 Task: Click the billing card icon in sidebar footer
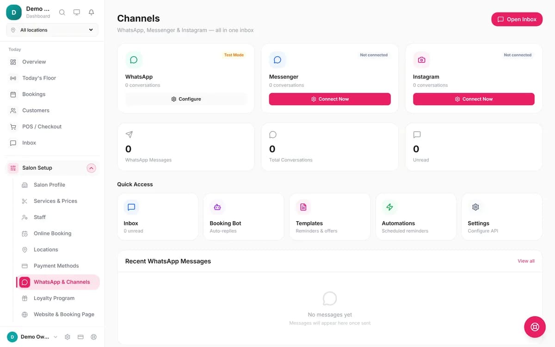80,337
